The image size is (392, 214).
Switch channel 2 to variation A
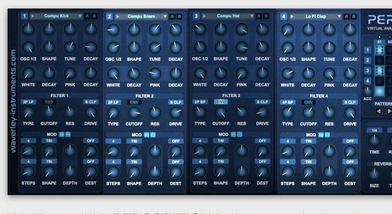click(172, 16)
